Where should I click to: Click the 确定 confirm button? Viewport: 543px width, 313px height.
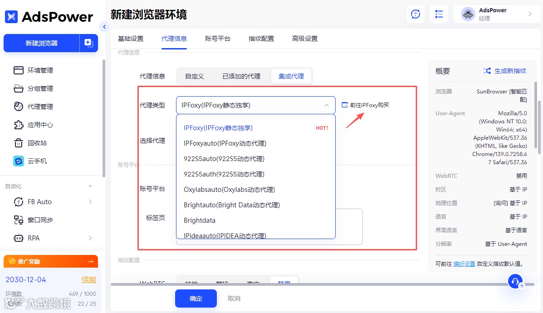196,298
